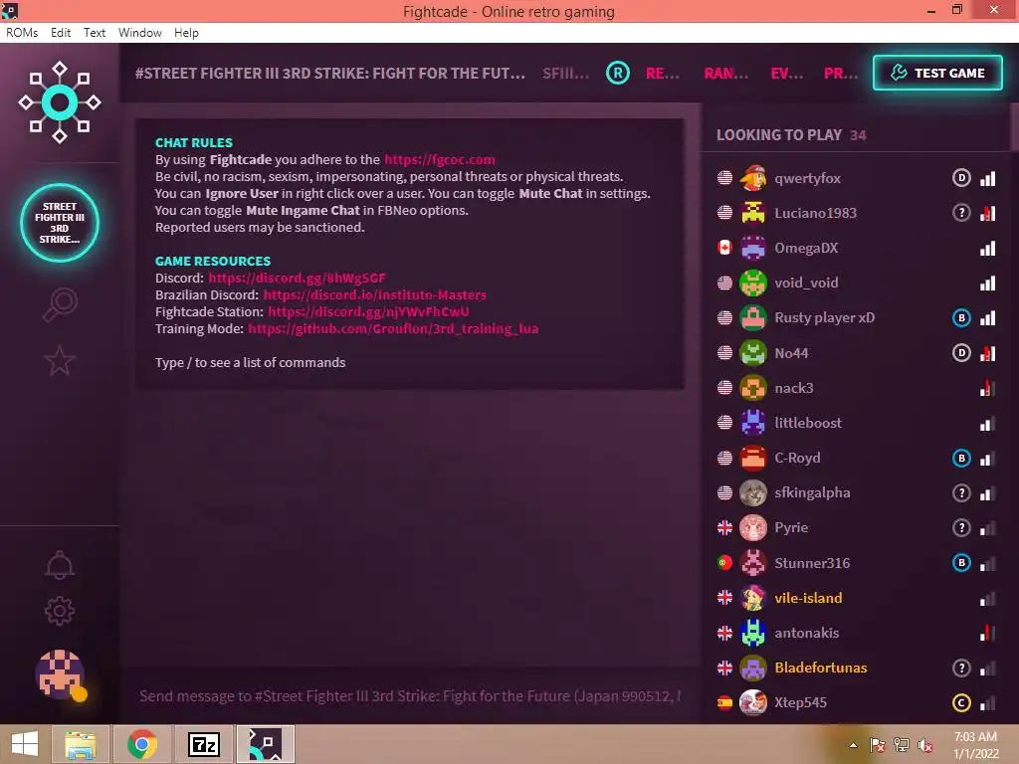
Task: Open the Windows Start button
Action: (25, 744)
